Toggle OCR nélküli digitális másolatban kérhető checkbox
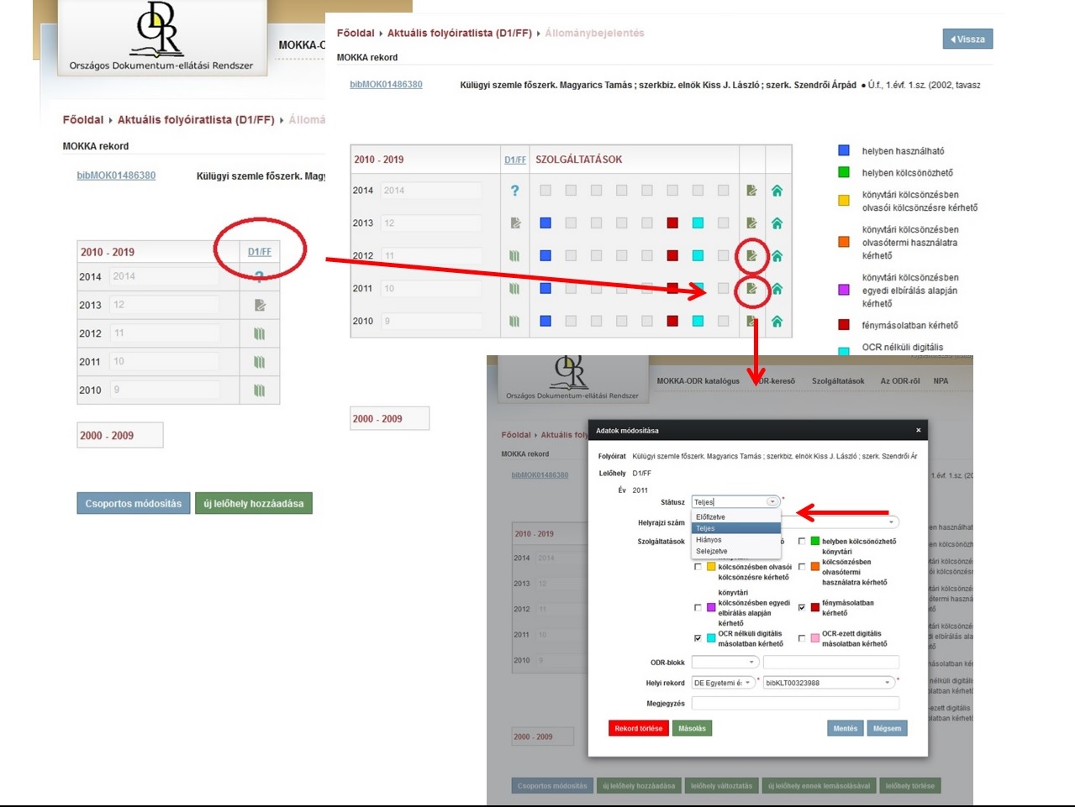1075x807 pixels. [x=698, y=638]
